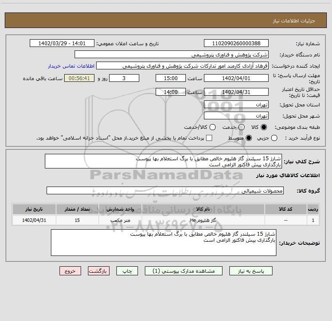Viewport: 332px width, 321px height.
Task: Toggle the اسناد خزانه اسلامی payment checkbox
Action: coord(209,138)
